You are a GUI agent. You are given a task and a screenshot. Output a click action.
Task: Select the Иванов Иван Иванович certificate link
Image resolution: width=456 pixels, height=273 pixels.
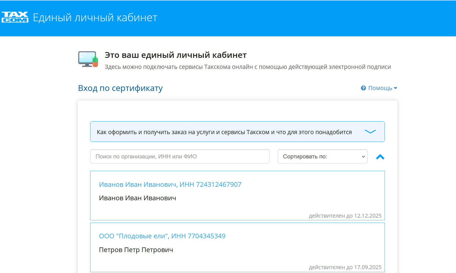(x=170, y=185)
